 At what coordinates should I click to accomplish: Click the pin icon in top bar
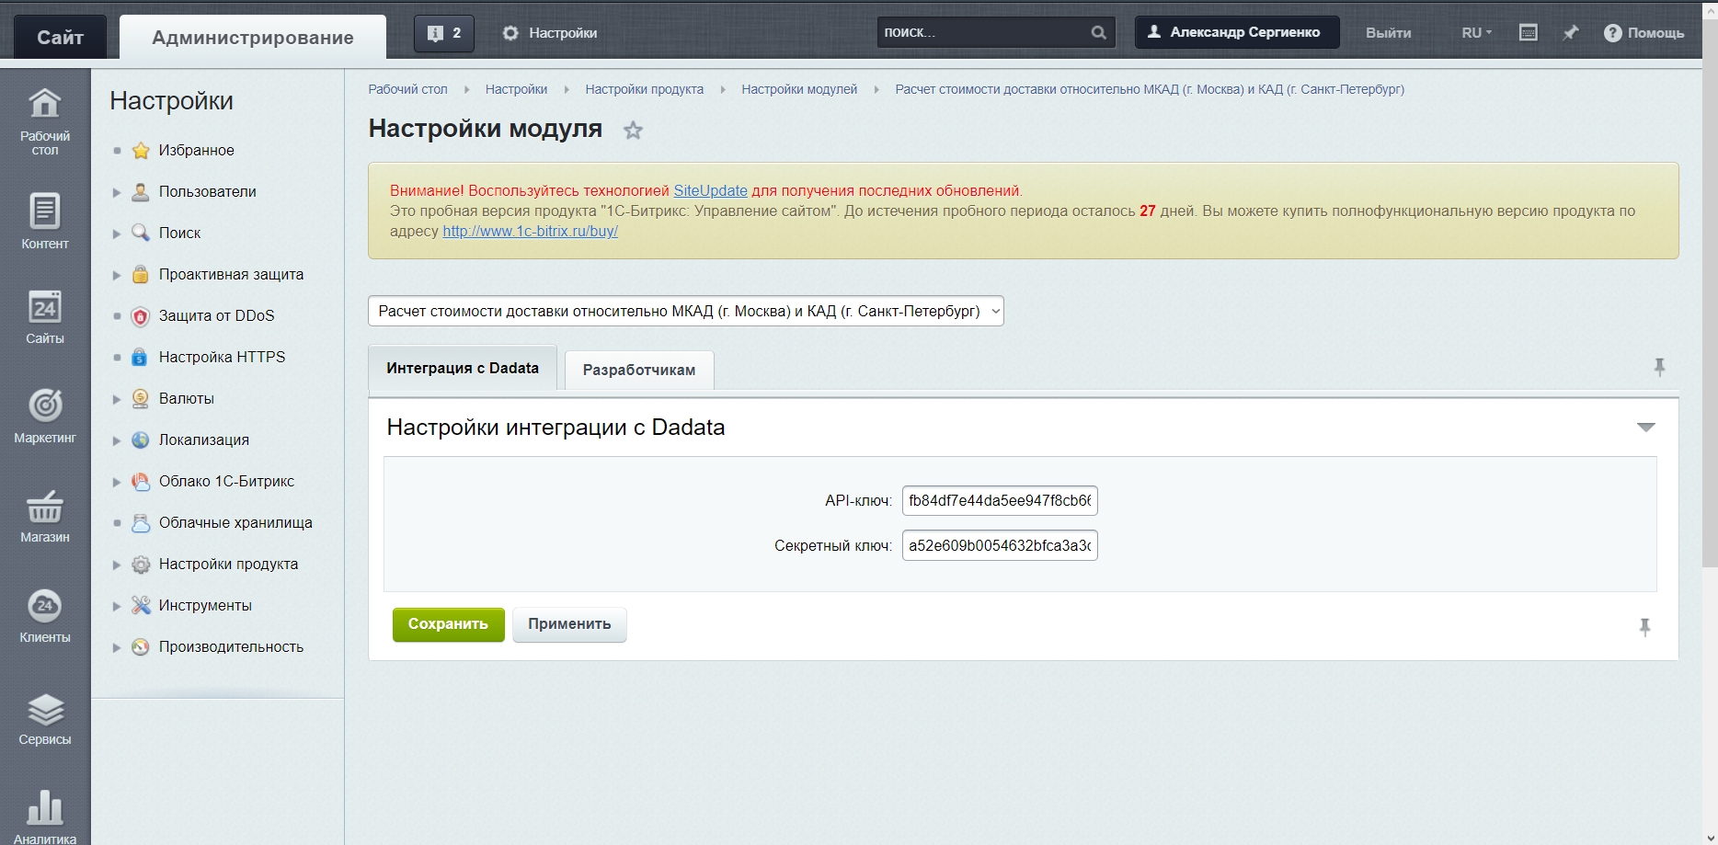[x=1571, y=33]
